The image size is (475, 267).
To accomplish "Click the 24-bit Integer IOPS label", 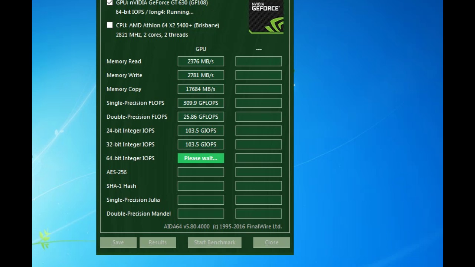I will [x=130, y=131].
